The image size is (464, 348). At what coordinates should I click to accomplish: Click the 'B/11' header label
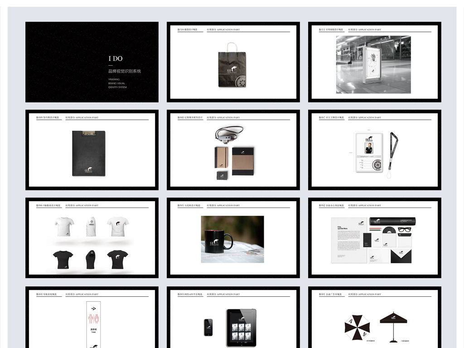(x=322, y=29)
